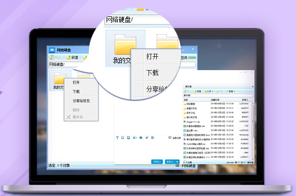This screenshot has height=196, width=296.
Task: Click the send-picture icon in chat toolbar
Action: click(129, 138)
